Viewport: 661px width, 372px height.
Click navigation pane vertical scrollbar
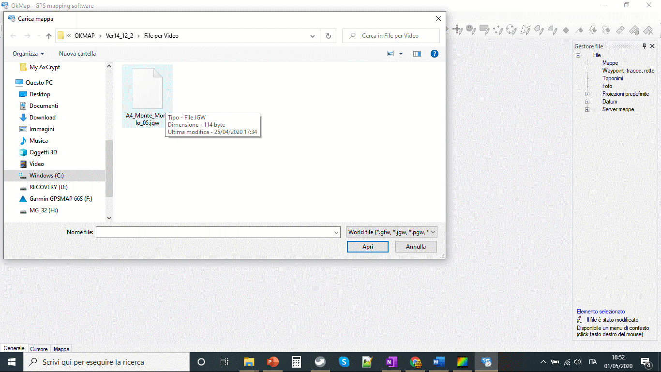point(109,168)
